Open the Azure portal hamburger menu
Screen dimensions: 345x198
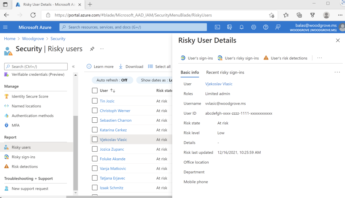point(5,27)
